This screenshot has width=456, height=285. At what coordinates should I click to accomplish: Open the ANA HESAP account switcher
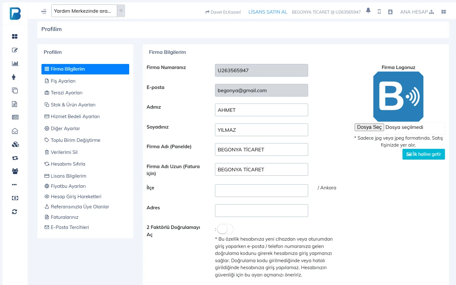(417, 12)
